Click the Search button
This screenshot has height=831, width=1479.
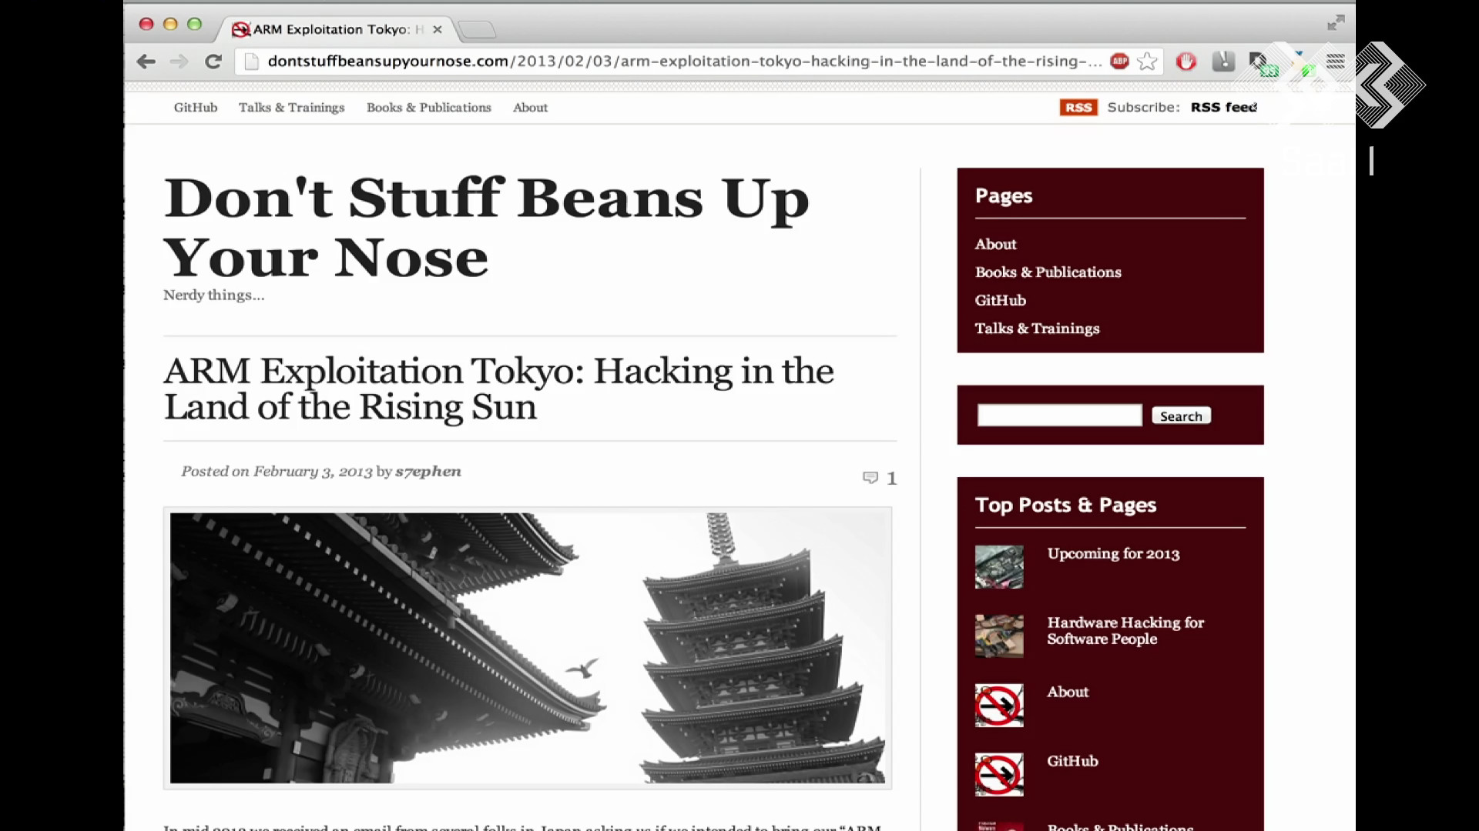coord(1181,415)
